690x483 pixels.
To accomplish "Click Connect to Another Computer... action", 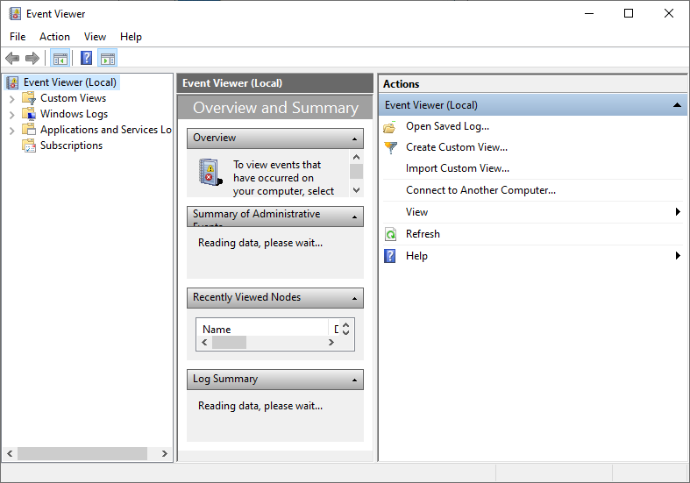I will (480, 190).
